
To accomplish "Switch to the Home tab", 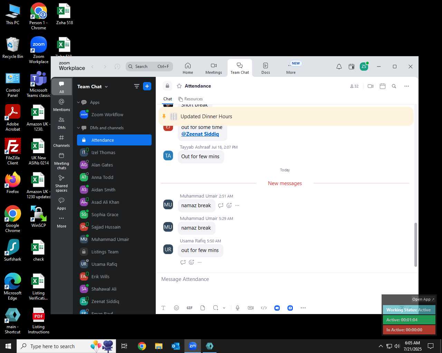I will [x=188, y=68].
